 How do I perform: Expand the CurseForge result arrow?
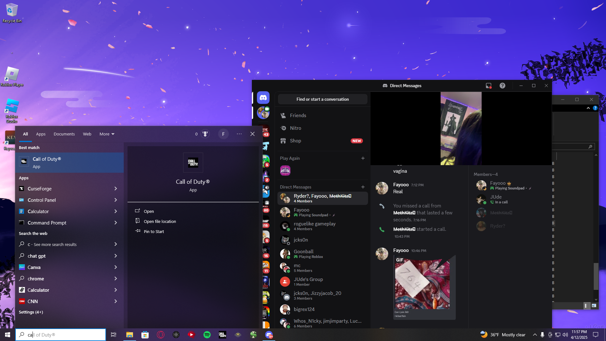click(x=116, y=188)
